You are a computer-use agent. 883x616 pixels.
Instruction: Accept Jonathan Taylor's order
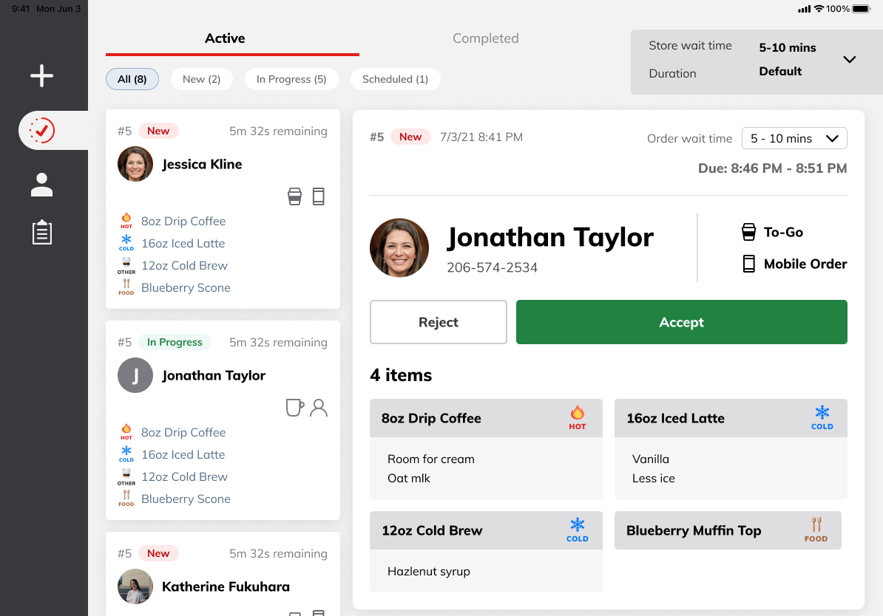pyautogui.click(x=681, y=322)
